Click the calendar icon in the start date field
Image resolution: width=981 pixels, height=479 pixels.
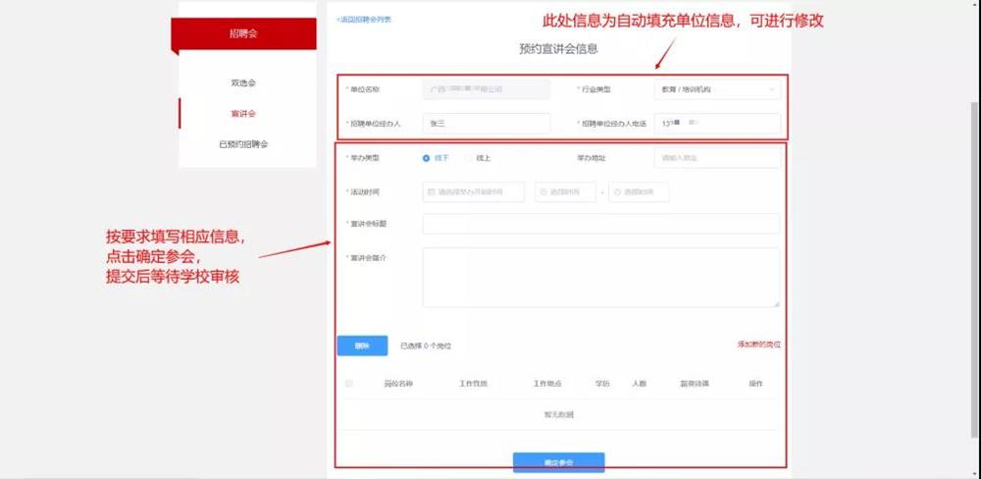432,191
